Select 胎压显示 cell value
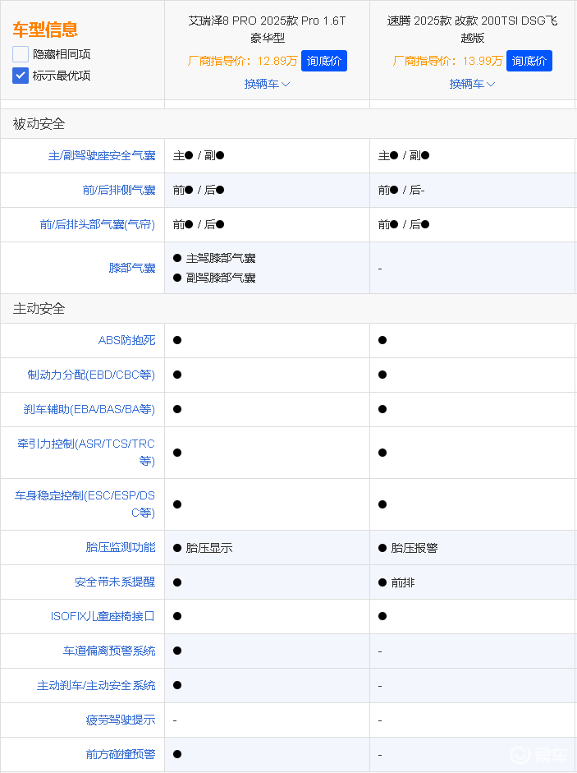This screenshot has height=773, width=577. (x=209, y=548)
